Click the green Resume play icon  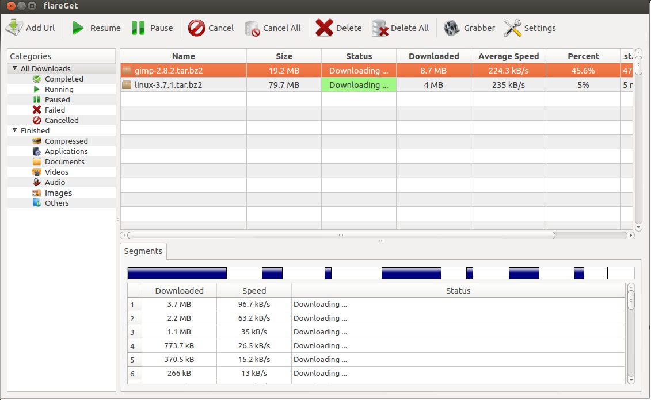pos(78,28)
